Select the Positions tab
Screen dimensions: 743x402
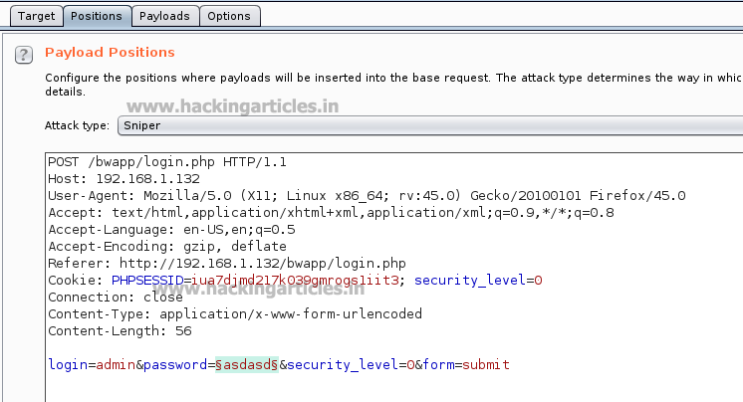click(x=97, y=16)
